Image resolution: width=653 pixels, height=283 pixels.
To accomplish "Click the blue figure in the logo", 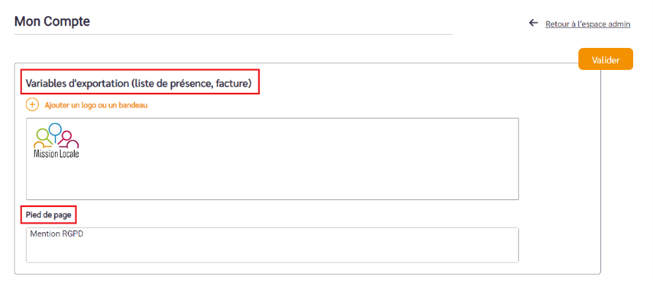I will click(x=54, y=130).
